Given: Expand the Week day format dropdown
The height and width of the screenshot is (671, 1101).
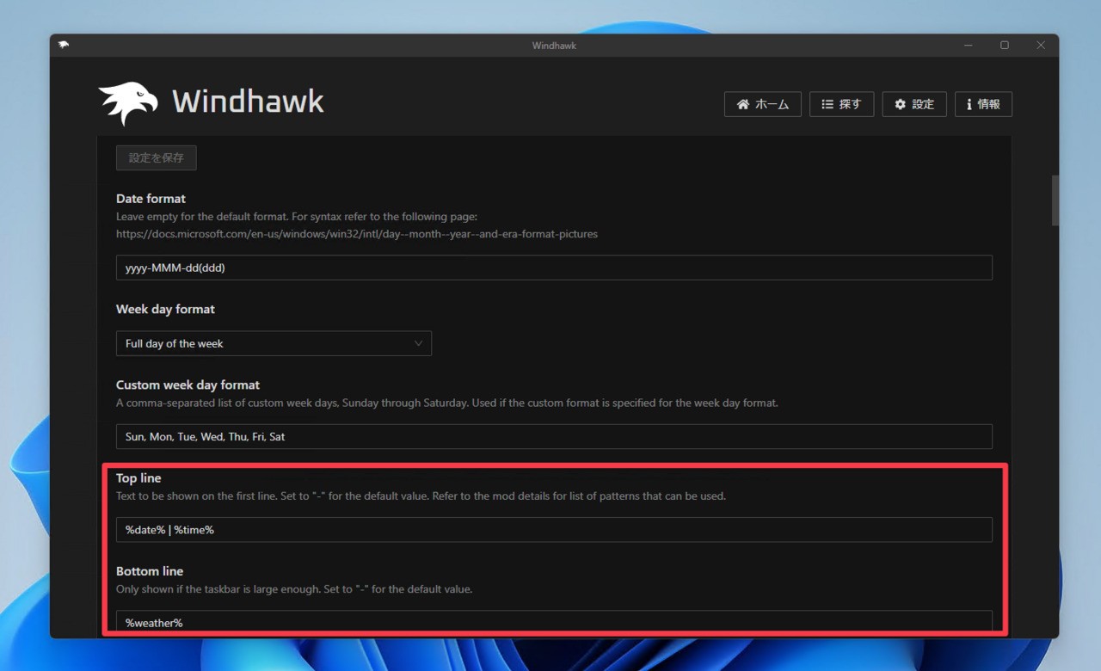Looking at the screenshot, I should (274, 343).
